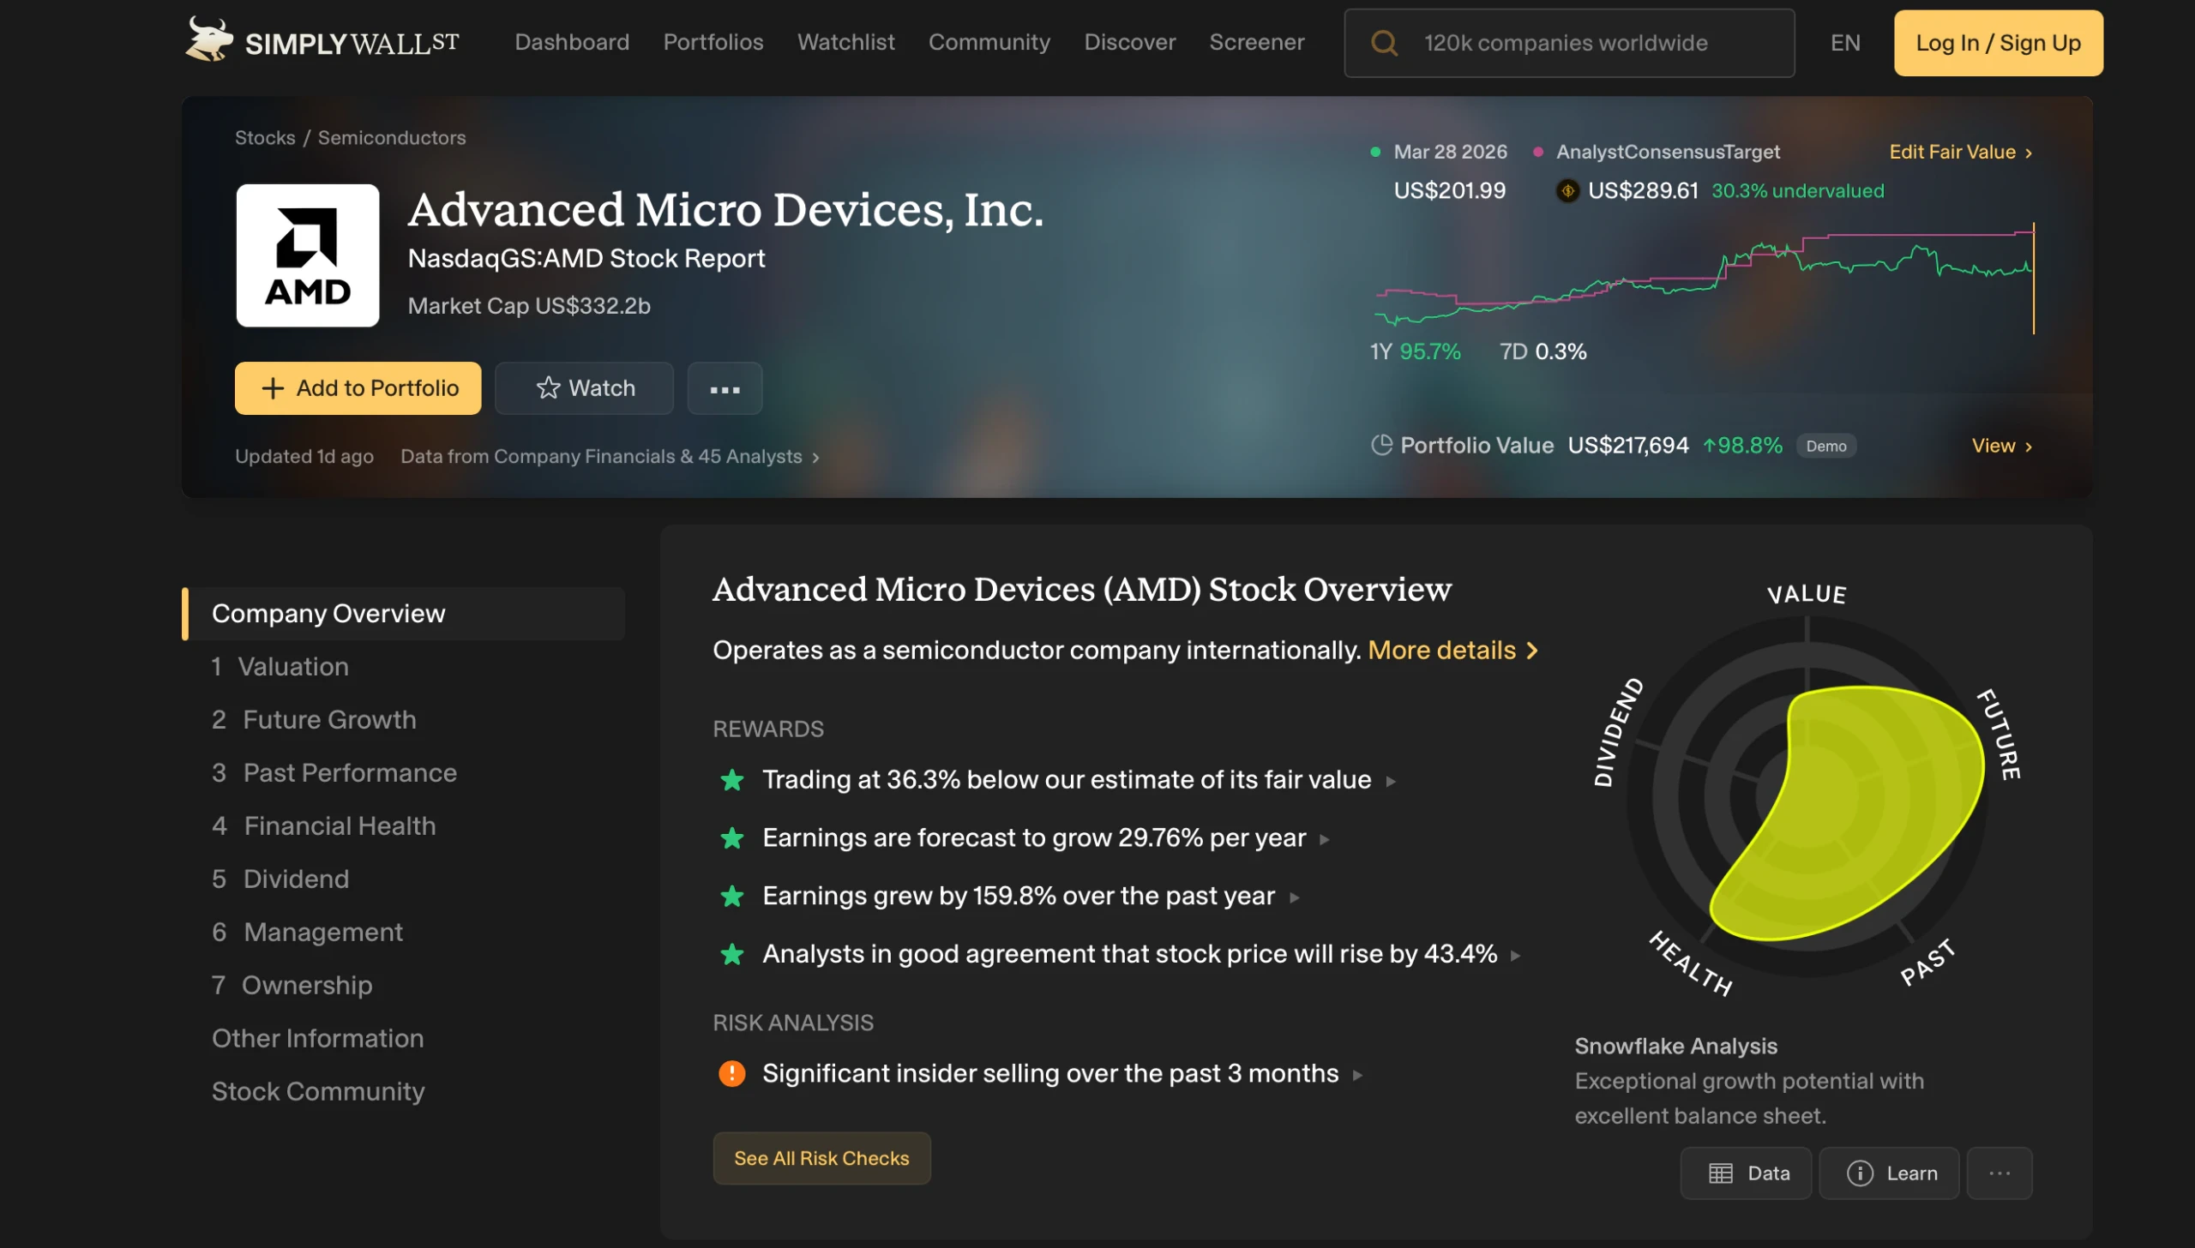This screenshot has height=1248, width=2195.
Task: Click the Simply Wall St bull logo
Action: [x=208, y=40]
